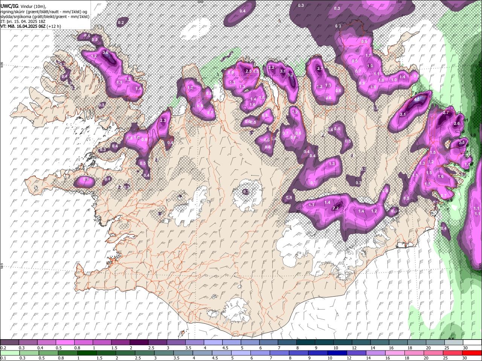Screen dimensions: 482x361
Task: Click the '20W' longitude label
Action: 200,2
